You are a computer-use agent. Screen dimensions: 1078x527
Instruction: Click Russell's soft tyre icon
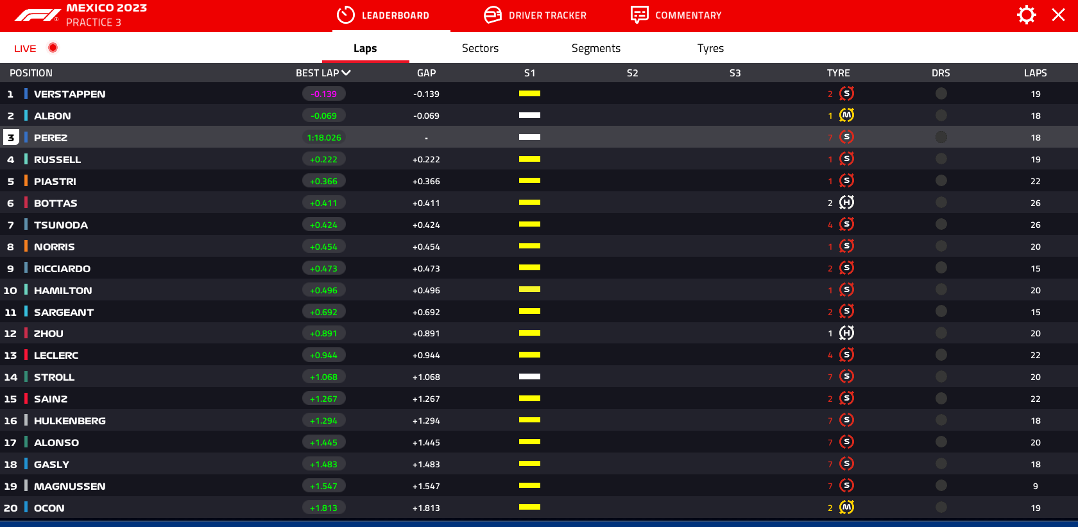tap(847, 159)
